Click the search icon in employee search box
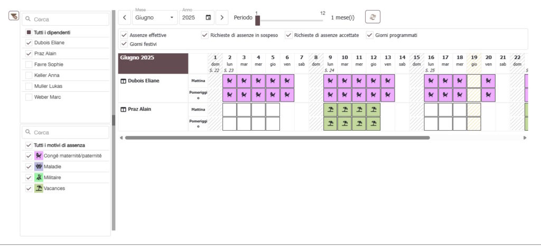Screen dimensions: 541x246 coord(29,19)
